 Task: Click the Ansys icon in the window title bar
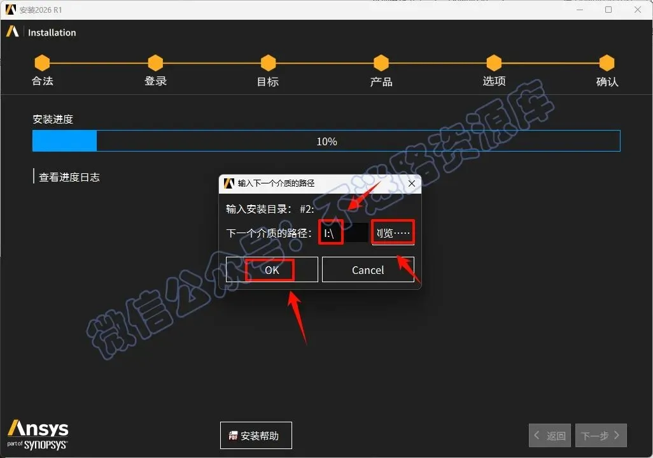tap(10, 9)
